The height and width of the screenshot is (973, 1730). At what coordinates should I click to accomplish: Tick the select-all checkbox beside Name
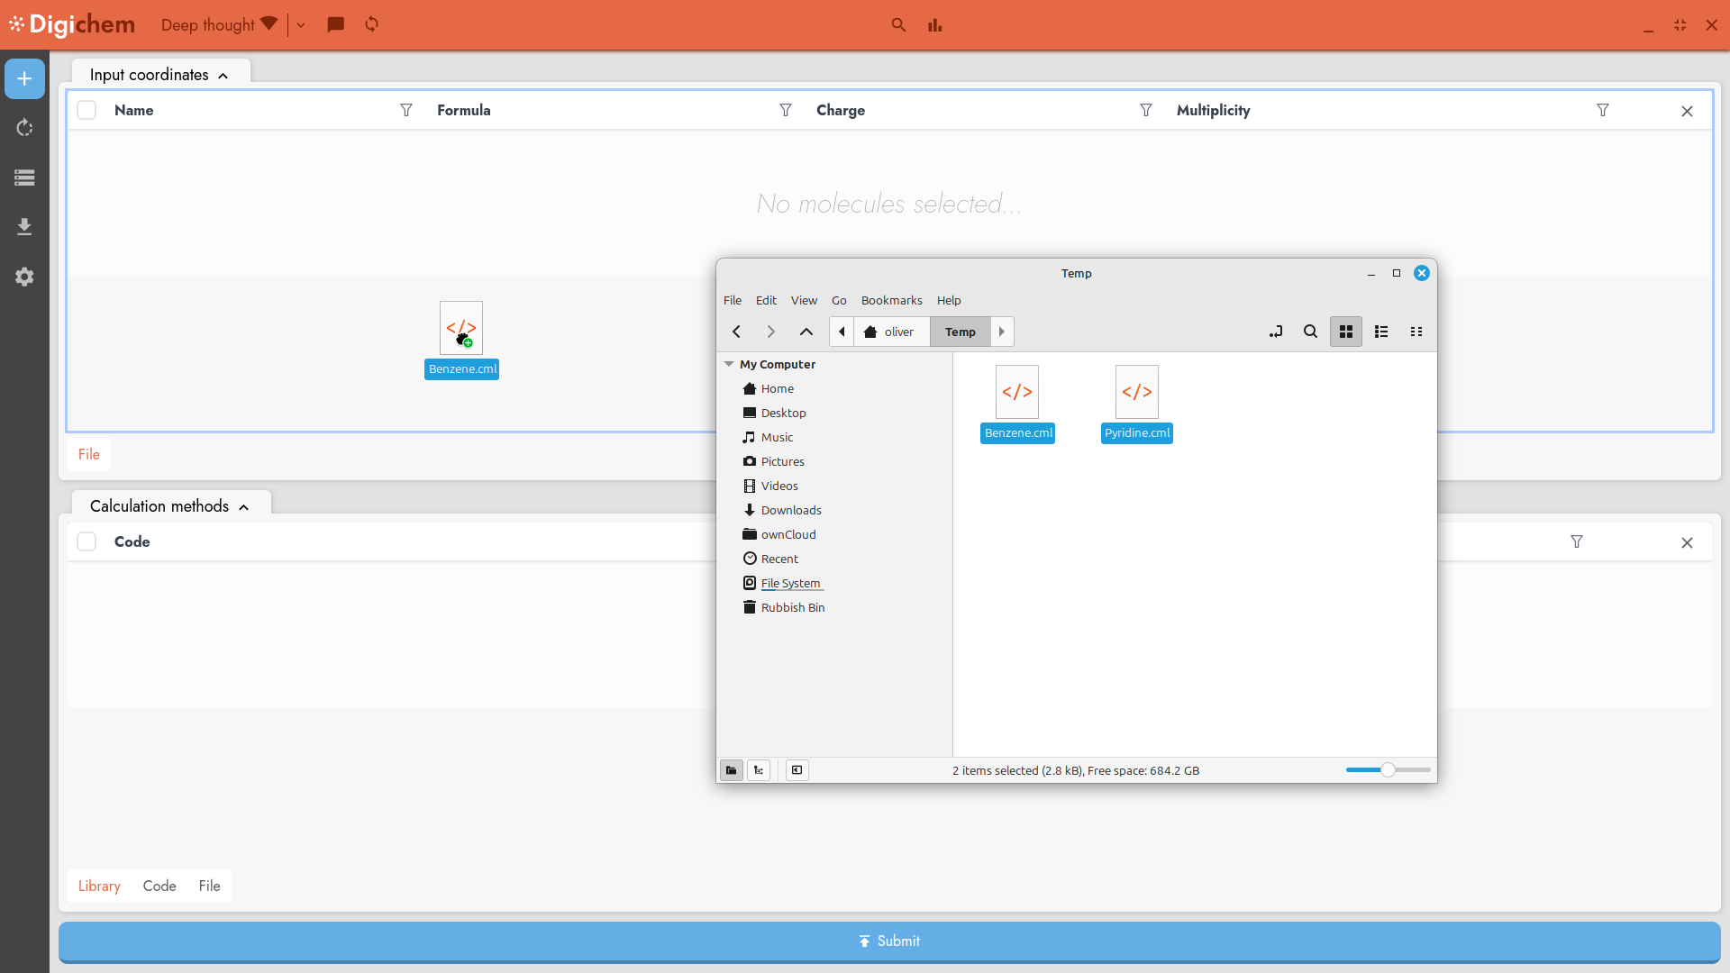click(86, 110)
